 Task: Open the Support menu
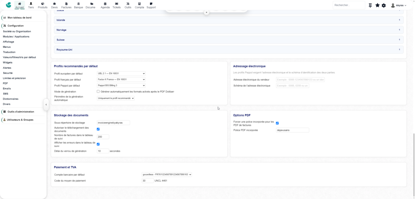(151, 5)
